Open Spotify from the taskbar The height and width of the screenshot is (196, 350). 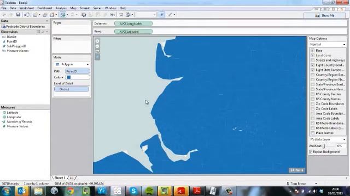coord(149,191)
